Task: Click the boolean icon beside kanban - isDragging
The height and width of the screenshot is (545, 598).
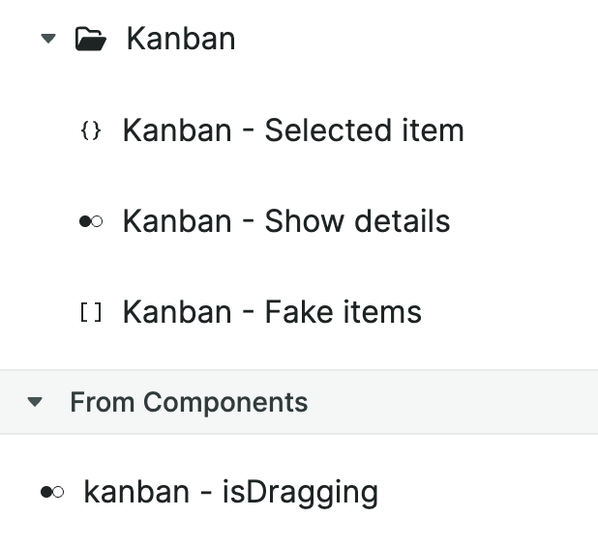Action: (x=52, y=493)
